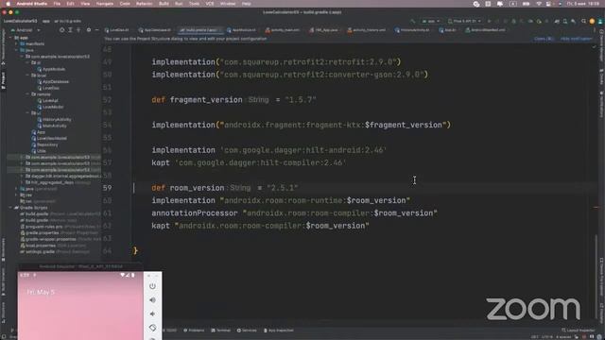Click the Hide notification link
Viewport: 605px width, 340px height.
tap(577, 39)
